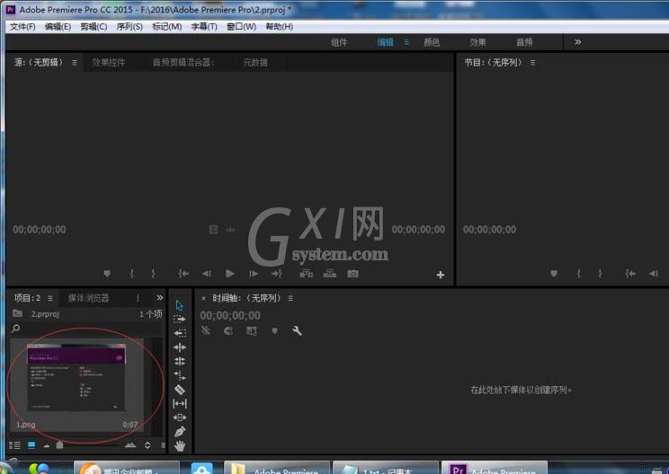The height and width of the screenshot is (474, 669).
Task: Select the Pen tool
Action: tap(180, 432)
